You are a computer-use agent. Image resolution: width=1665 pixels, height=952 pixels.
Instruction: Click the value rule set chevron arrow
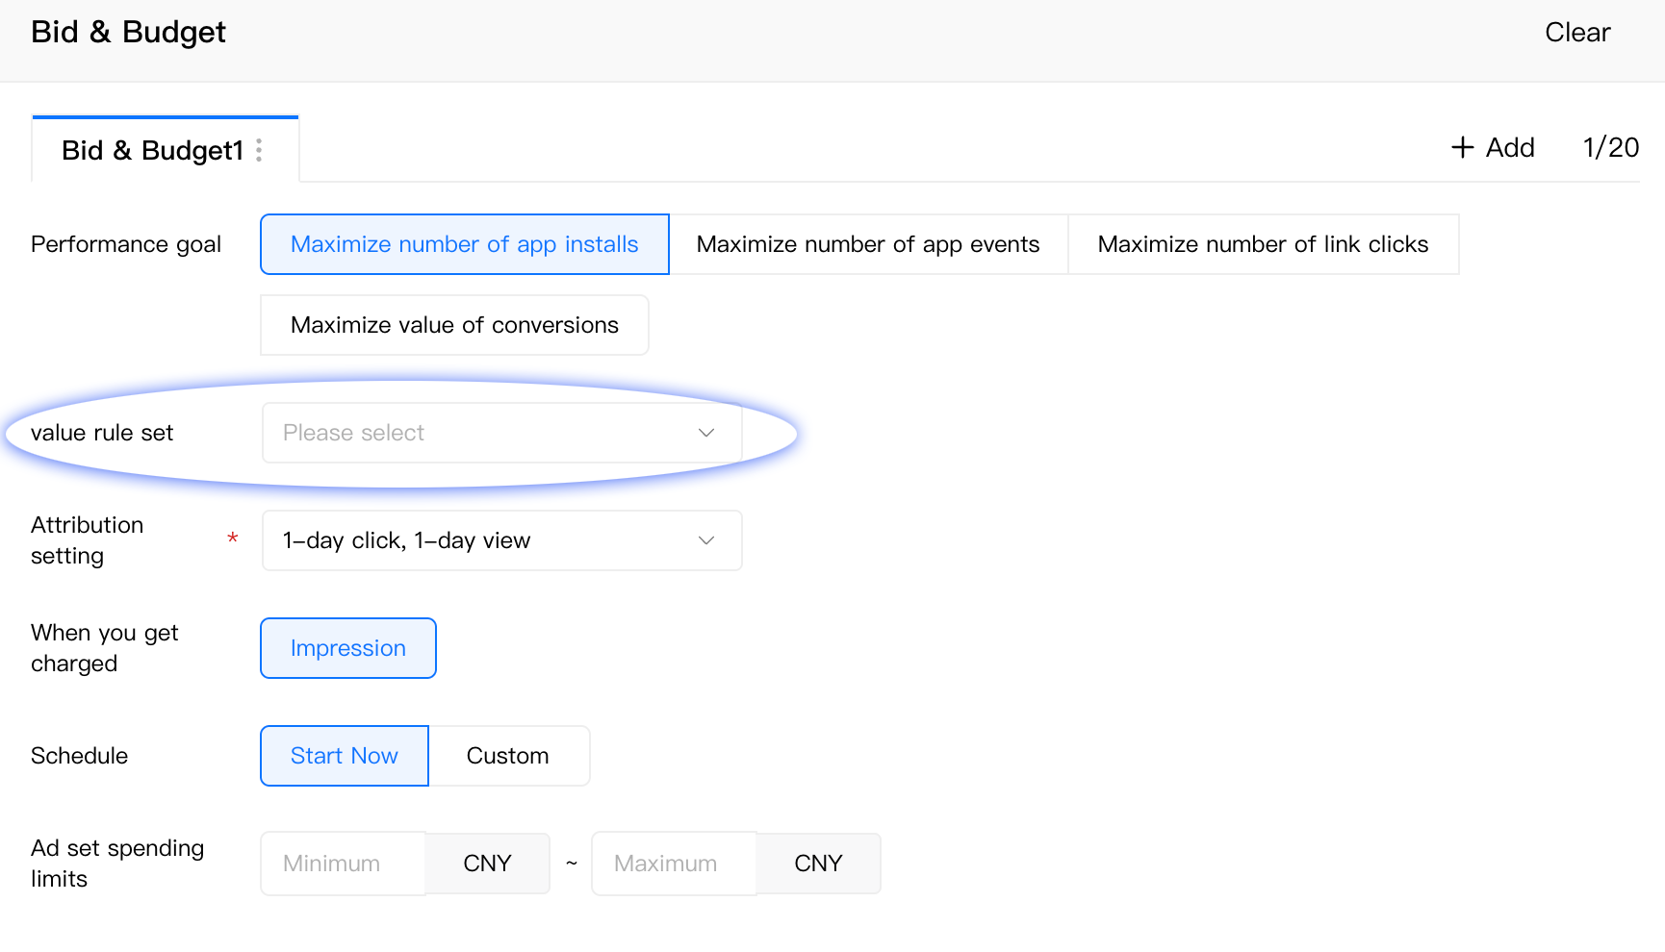tap(706, 433)
